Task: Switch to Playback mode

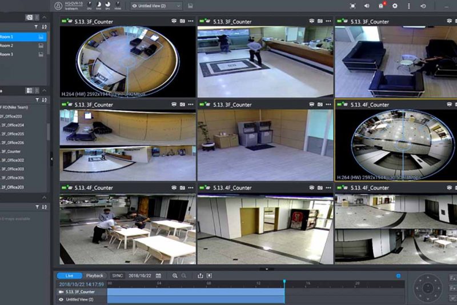Action: 95,275
